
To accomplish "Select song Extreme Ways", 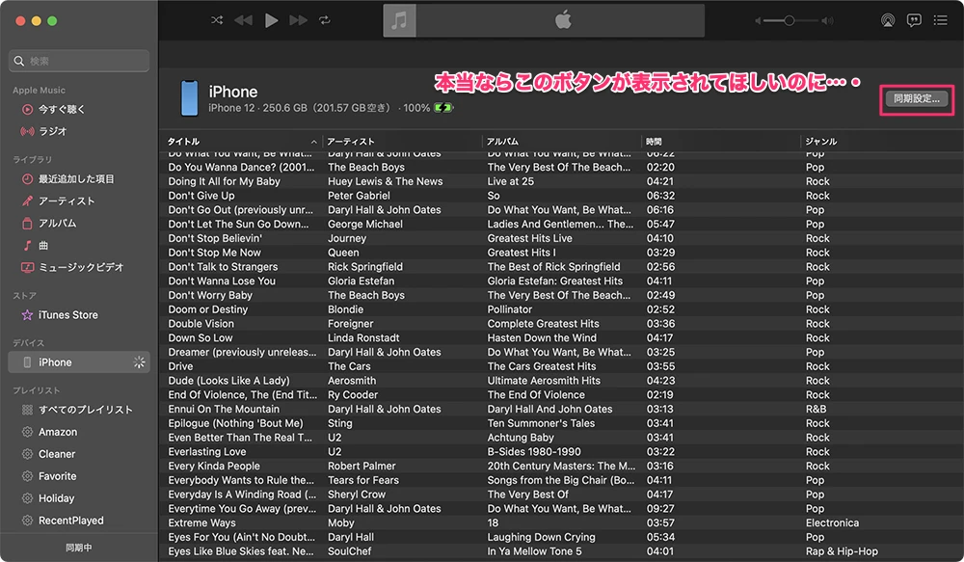I will [201, 522].
